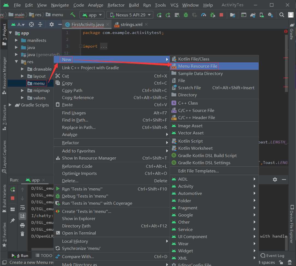Toggle the Z: Structure tool window
Image resolution: width=296 pixels, height=266 pixels.
click(4, 118)
